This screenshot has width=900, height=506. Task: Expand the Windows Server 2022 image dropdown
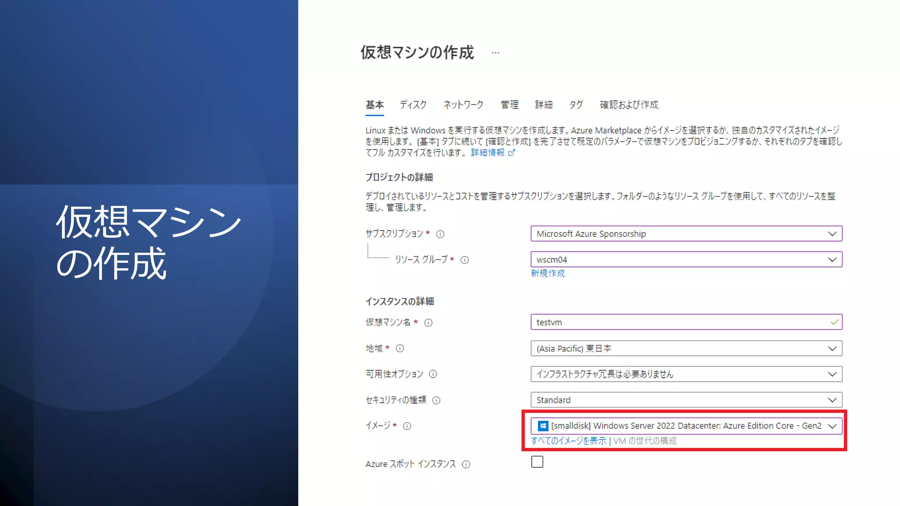tap(686, 426)
